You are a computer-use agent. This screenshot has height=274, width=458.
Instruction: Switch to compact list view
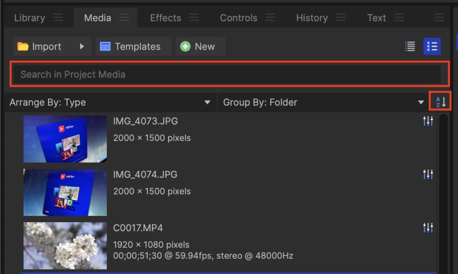point(410,46)
